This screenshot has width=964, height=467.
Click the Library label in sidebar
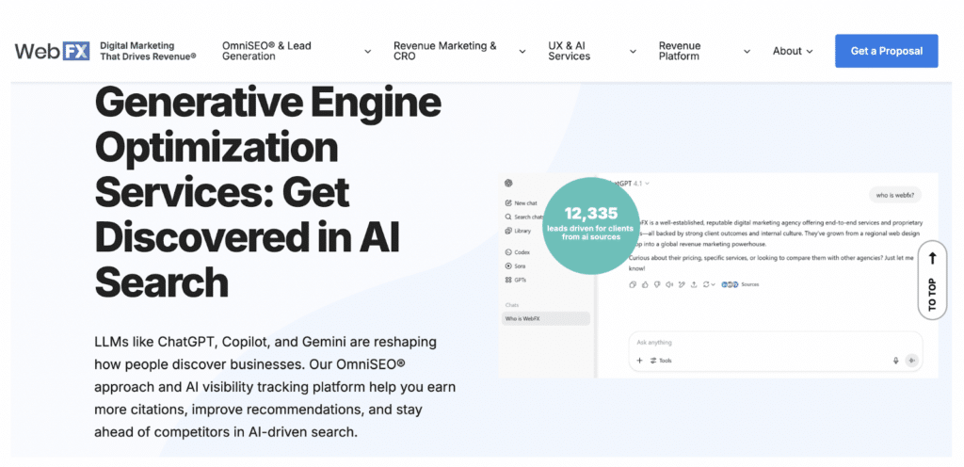pyautogui.click(x=522, y=231)
